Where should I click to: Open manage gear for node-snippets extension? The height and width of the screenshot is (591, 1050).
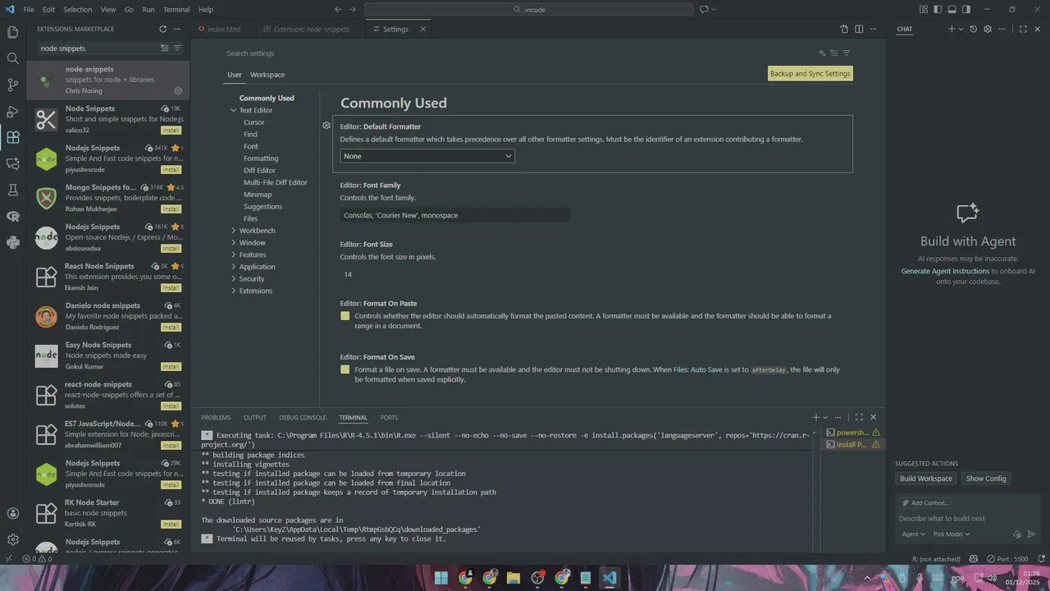[x=178, y=91]
